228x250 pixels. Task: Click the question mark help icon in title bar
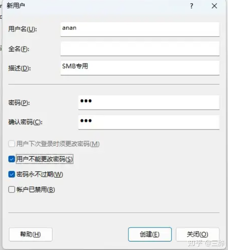click(191, 6)
